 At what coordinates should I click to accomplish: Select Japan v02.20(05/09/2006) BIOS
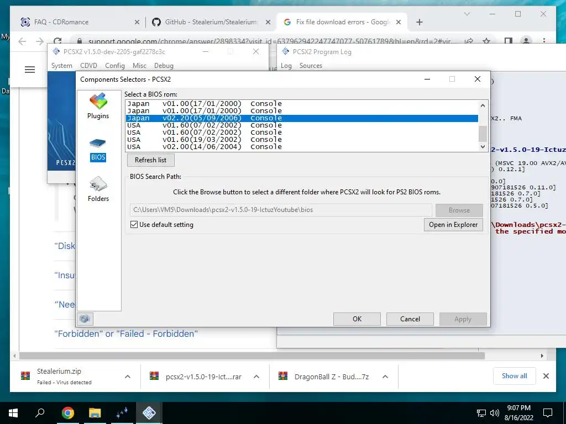(x=302, y=118)
